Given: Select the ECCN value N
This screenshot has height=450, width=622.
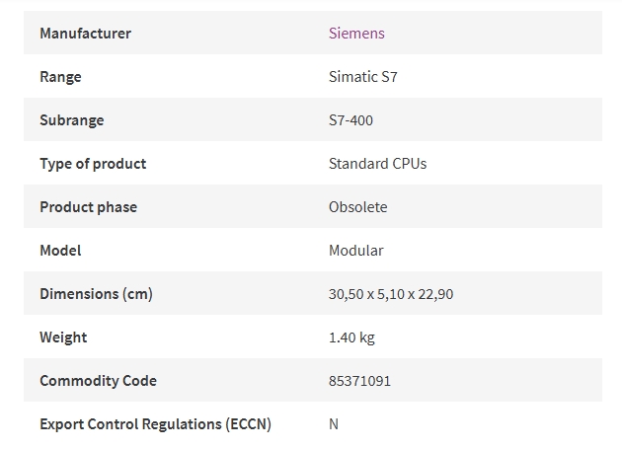Looking at the screenshot, I should pyautogui.click(x=334, y=424).
